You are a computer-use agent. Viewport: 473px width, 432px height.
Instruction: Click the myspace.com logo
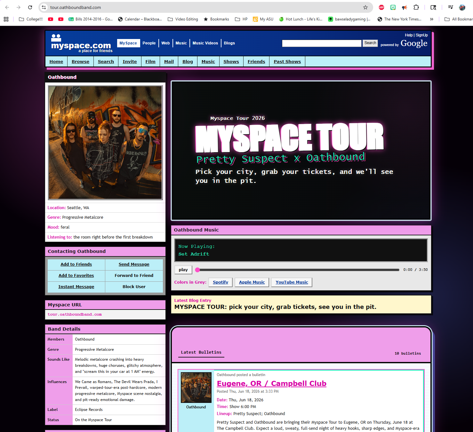pyautogui.click(x=82, y=43)
